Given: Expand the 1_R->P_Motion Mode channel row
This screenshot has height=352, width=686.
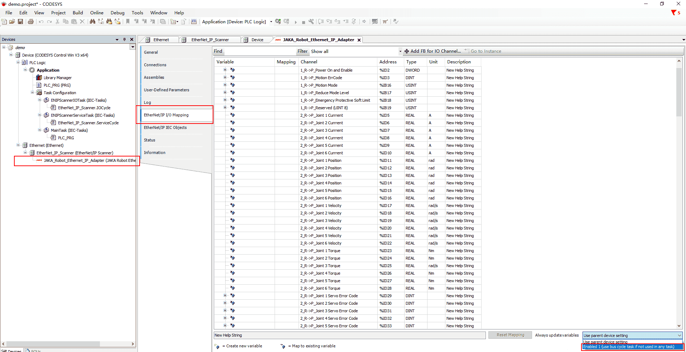Looking at the screenshot, I should [x=225, y=85].
